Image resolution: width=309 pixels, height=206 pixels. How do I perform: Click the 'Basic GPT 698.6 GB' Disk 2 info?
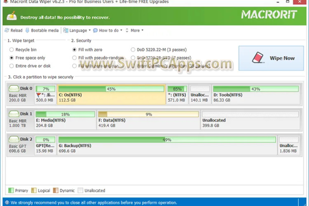[17, 148]
